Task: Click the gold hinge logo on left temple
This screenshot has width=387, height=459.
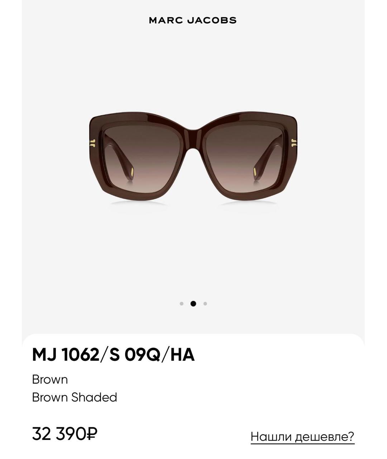Action: pyautogui.click(x=92, y=143)
